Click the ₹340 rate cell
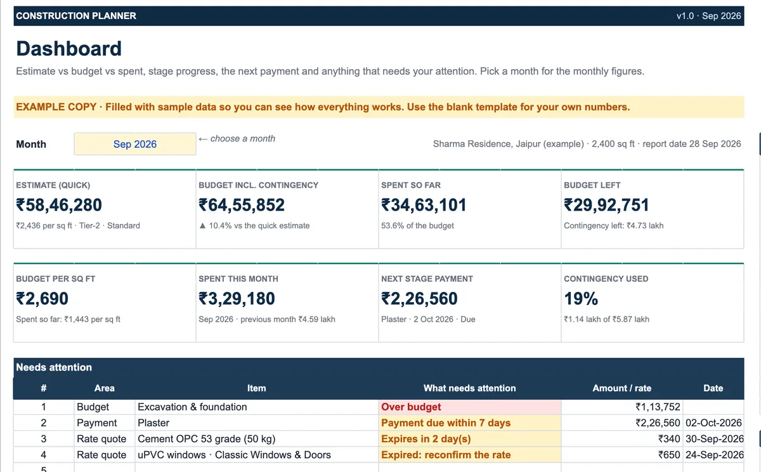 coord(622,439)
